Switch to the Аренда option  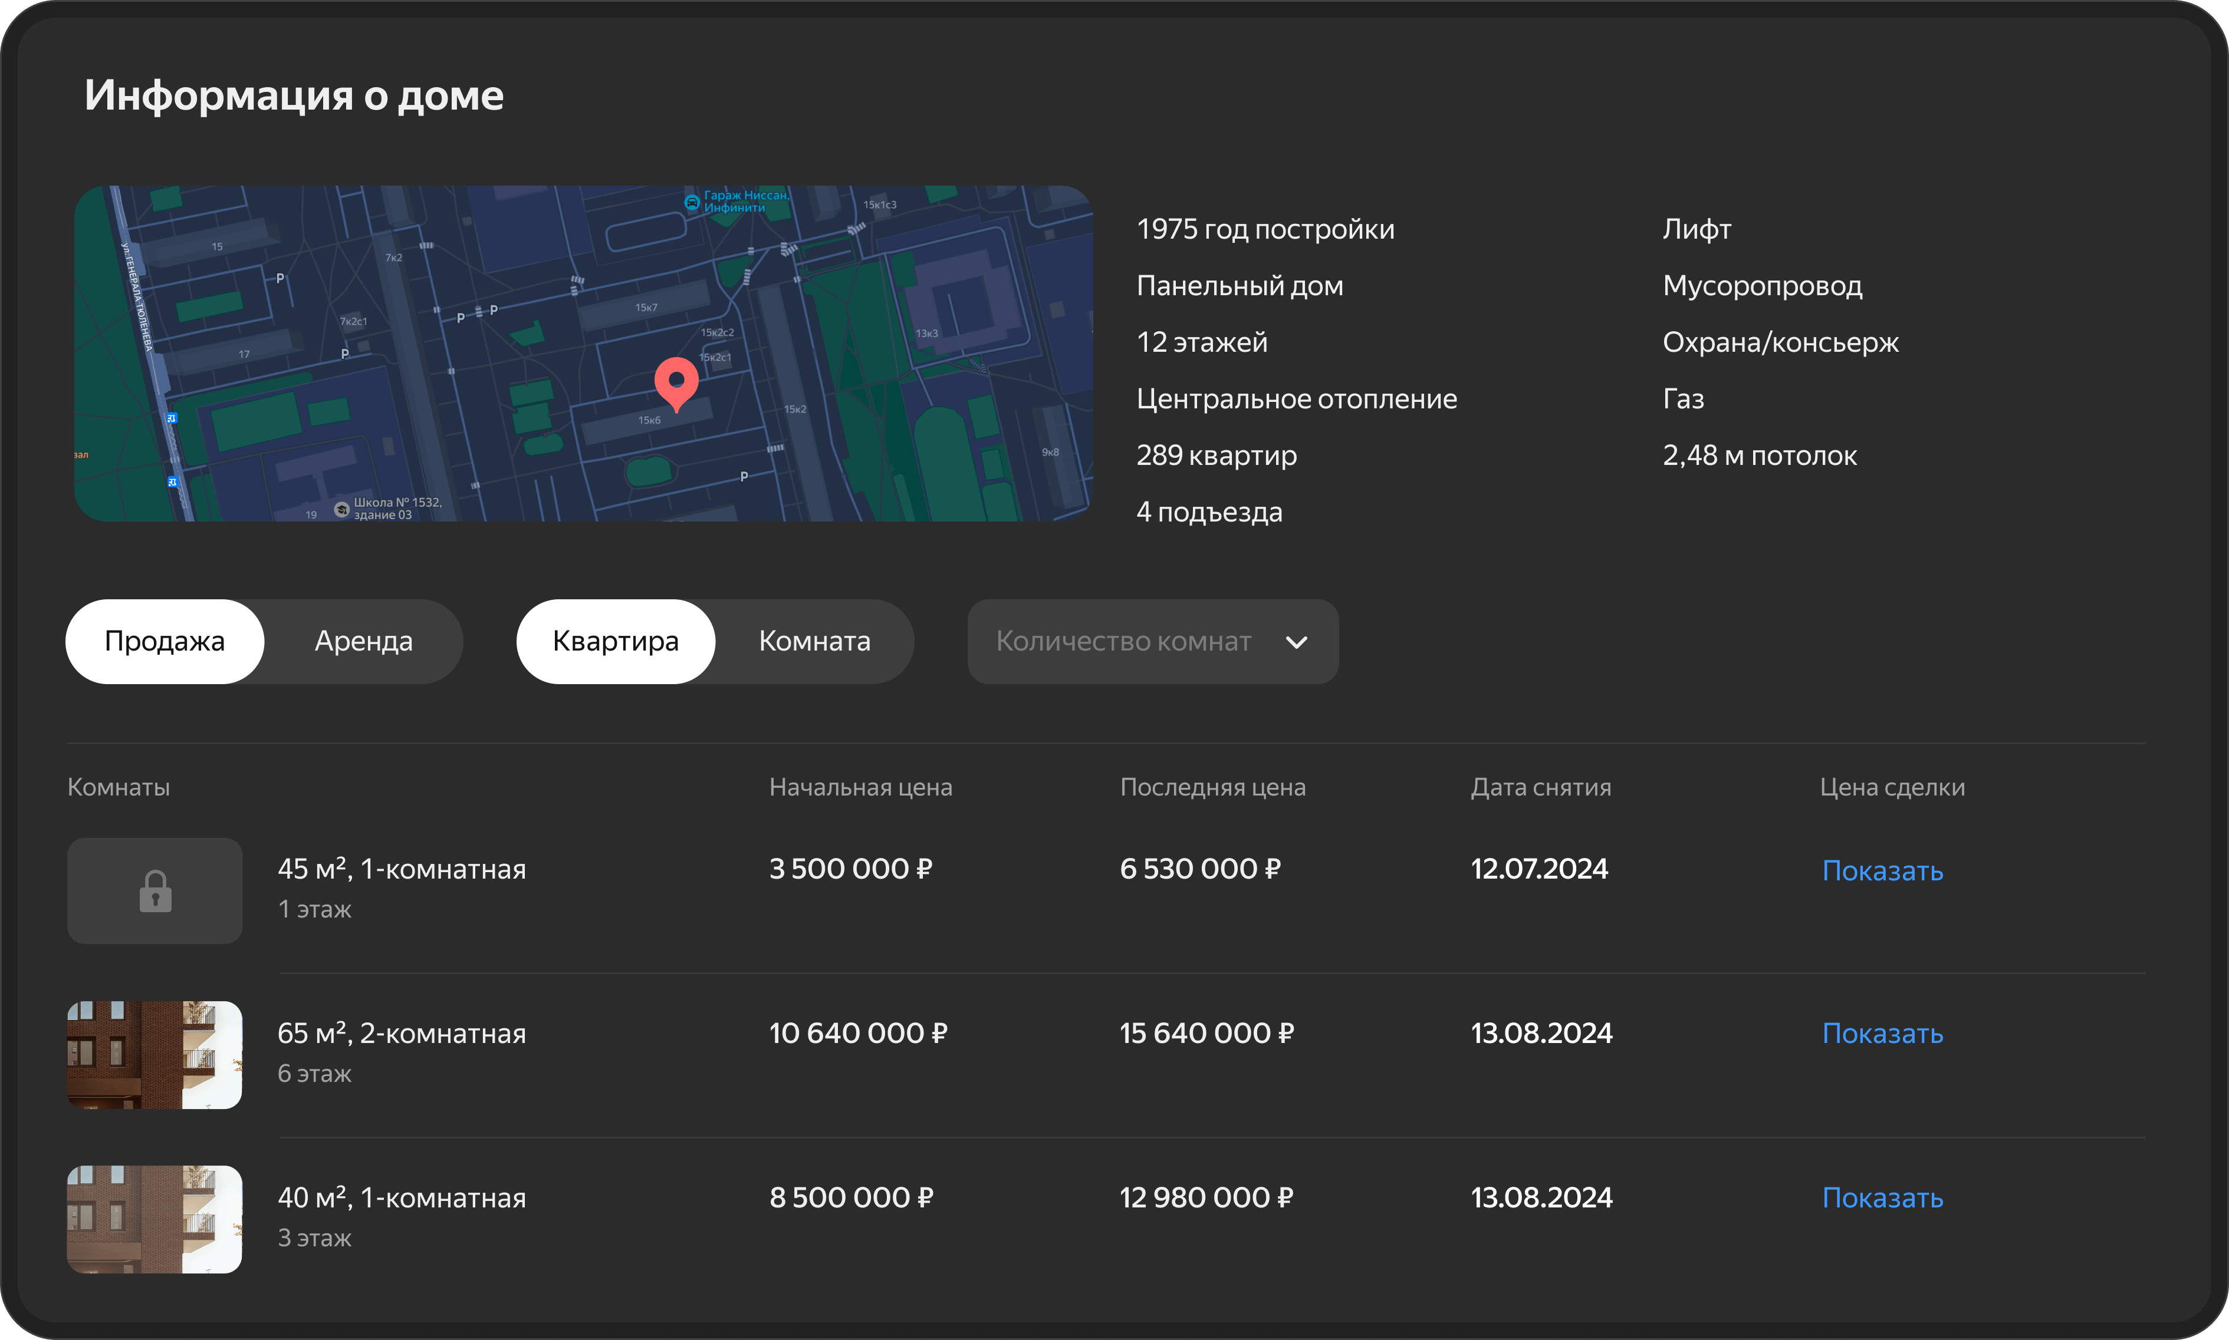[x=363, y=641]
